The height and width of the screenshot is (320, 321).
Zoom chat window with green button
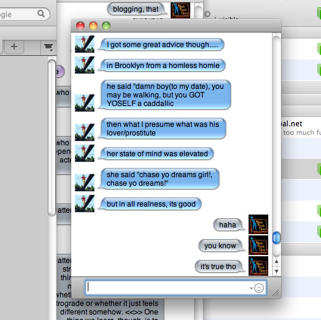[106, 26]
